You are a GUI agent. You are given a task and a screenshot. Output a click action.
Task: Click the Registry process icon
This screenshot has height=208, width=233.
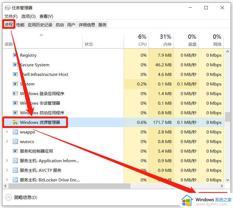tap(15, 55)
